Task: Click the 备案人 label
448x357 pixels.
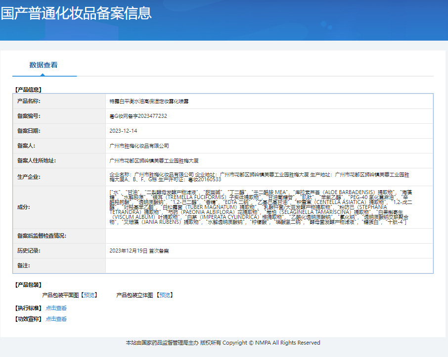Action: (x=26, y=146)
